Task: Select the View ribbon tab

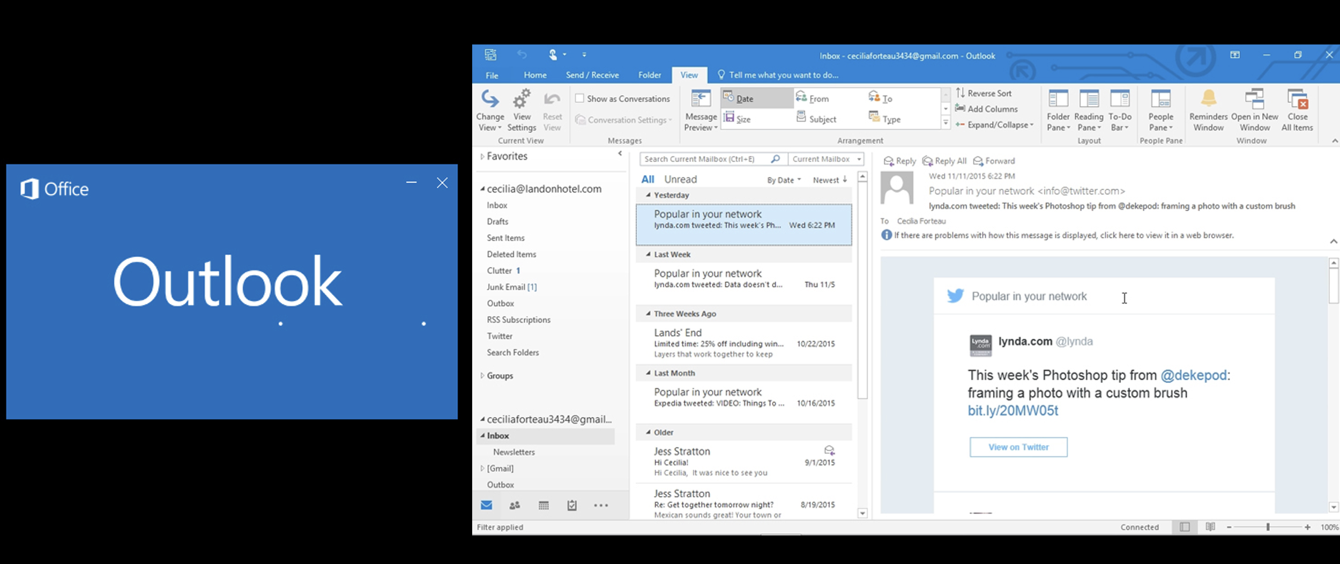Action: (689, 75)
